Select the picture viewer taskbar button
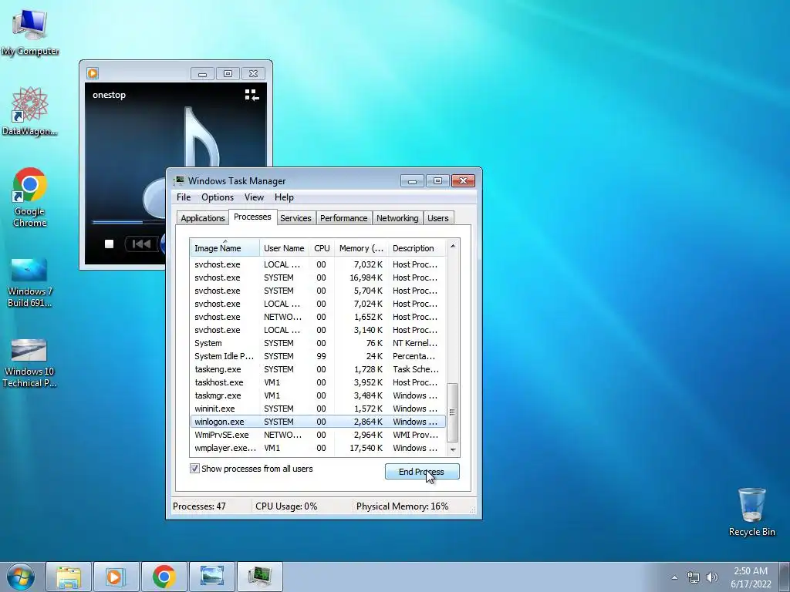 [211, 577]
